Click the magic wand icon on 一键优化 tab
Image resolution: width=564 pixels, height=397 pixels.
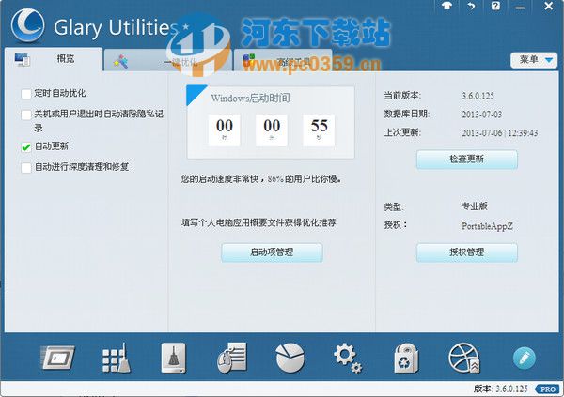point(121,62)
